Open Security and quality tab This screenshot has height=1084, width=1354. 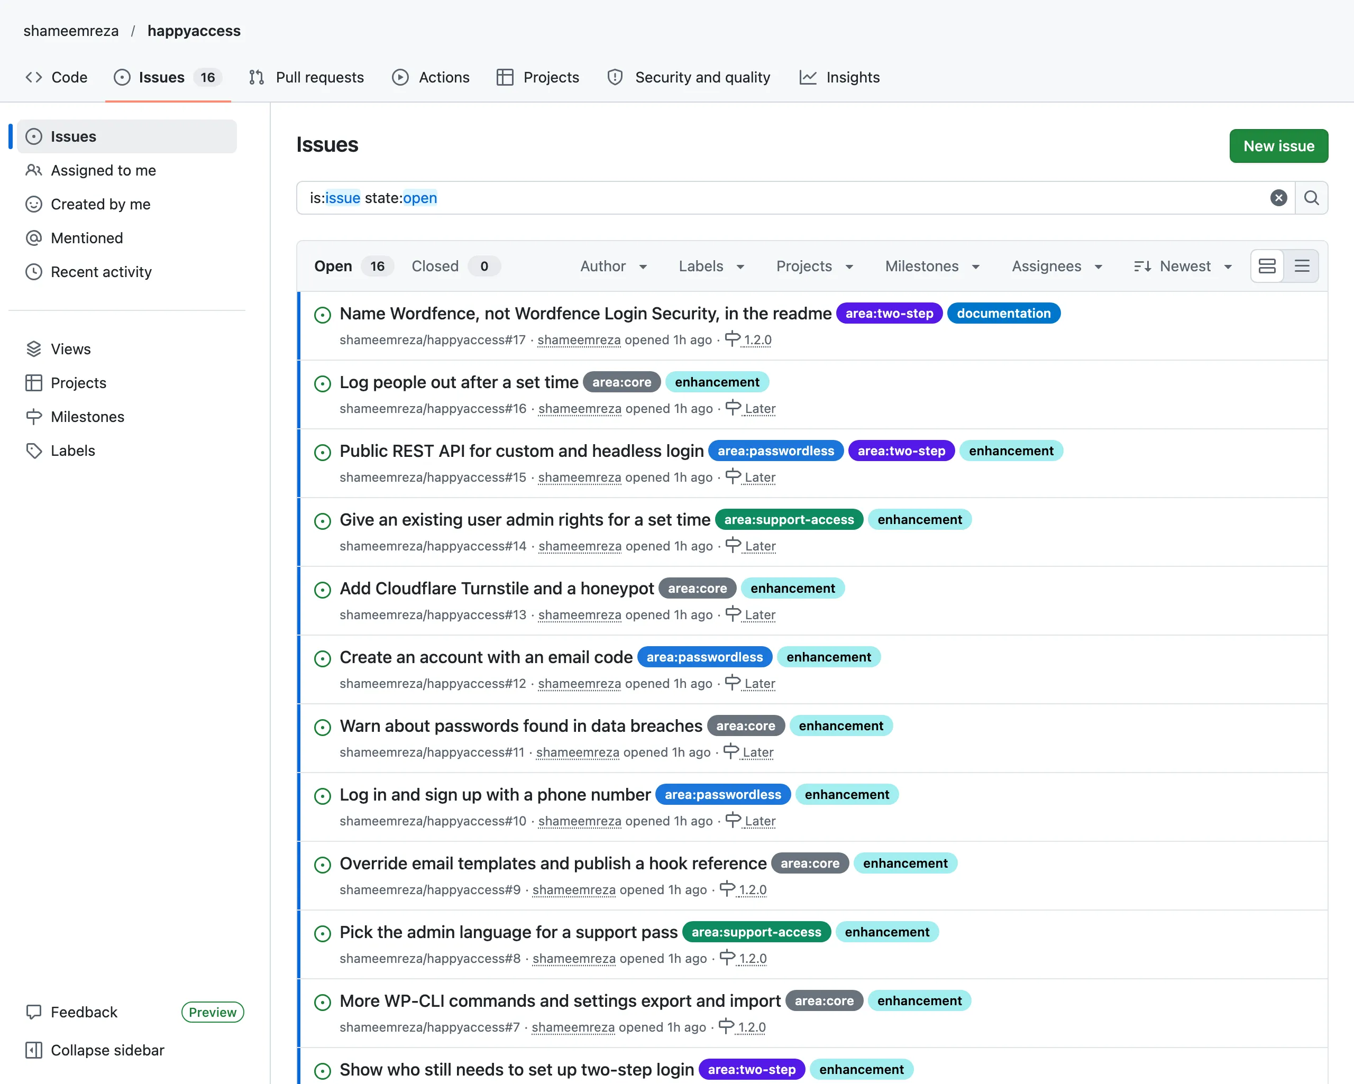(689, 77)
